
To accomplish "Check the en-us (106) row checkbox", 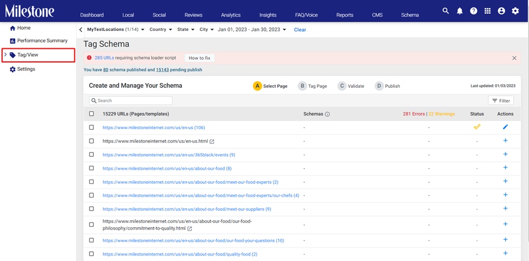I will click(92, 127).
